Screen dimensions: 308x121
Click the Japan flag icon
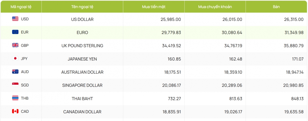coord(15,59)
